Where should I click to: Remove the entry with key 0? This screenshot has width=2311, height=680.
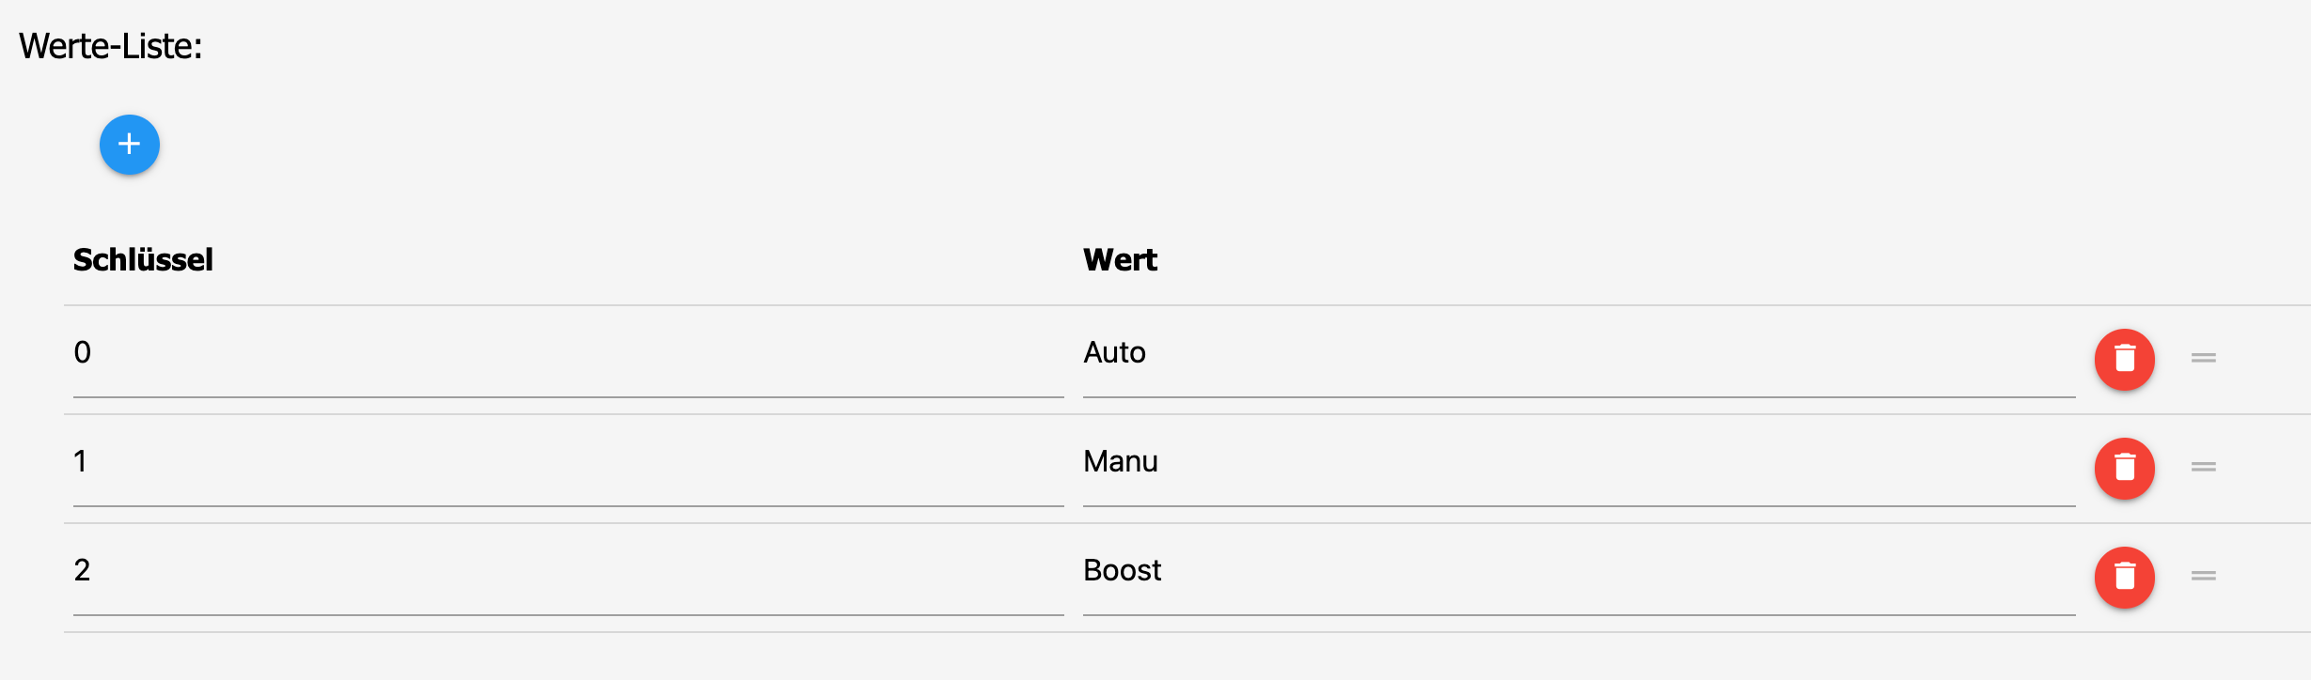(x=2124, y=359)
